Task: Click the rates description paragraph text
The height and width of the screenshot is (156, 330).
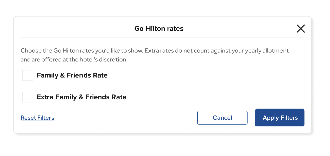Action: point(155,55)
